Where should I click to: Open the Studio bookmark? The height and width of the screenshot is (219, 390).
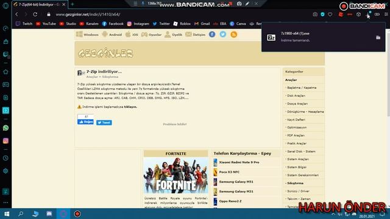tap(68, 24)
